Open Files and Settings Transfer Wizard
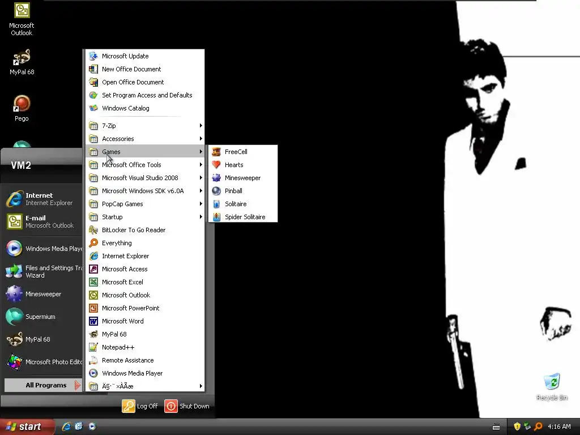The image size is (580, 435). [43, 271]
